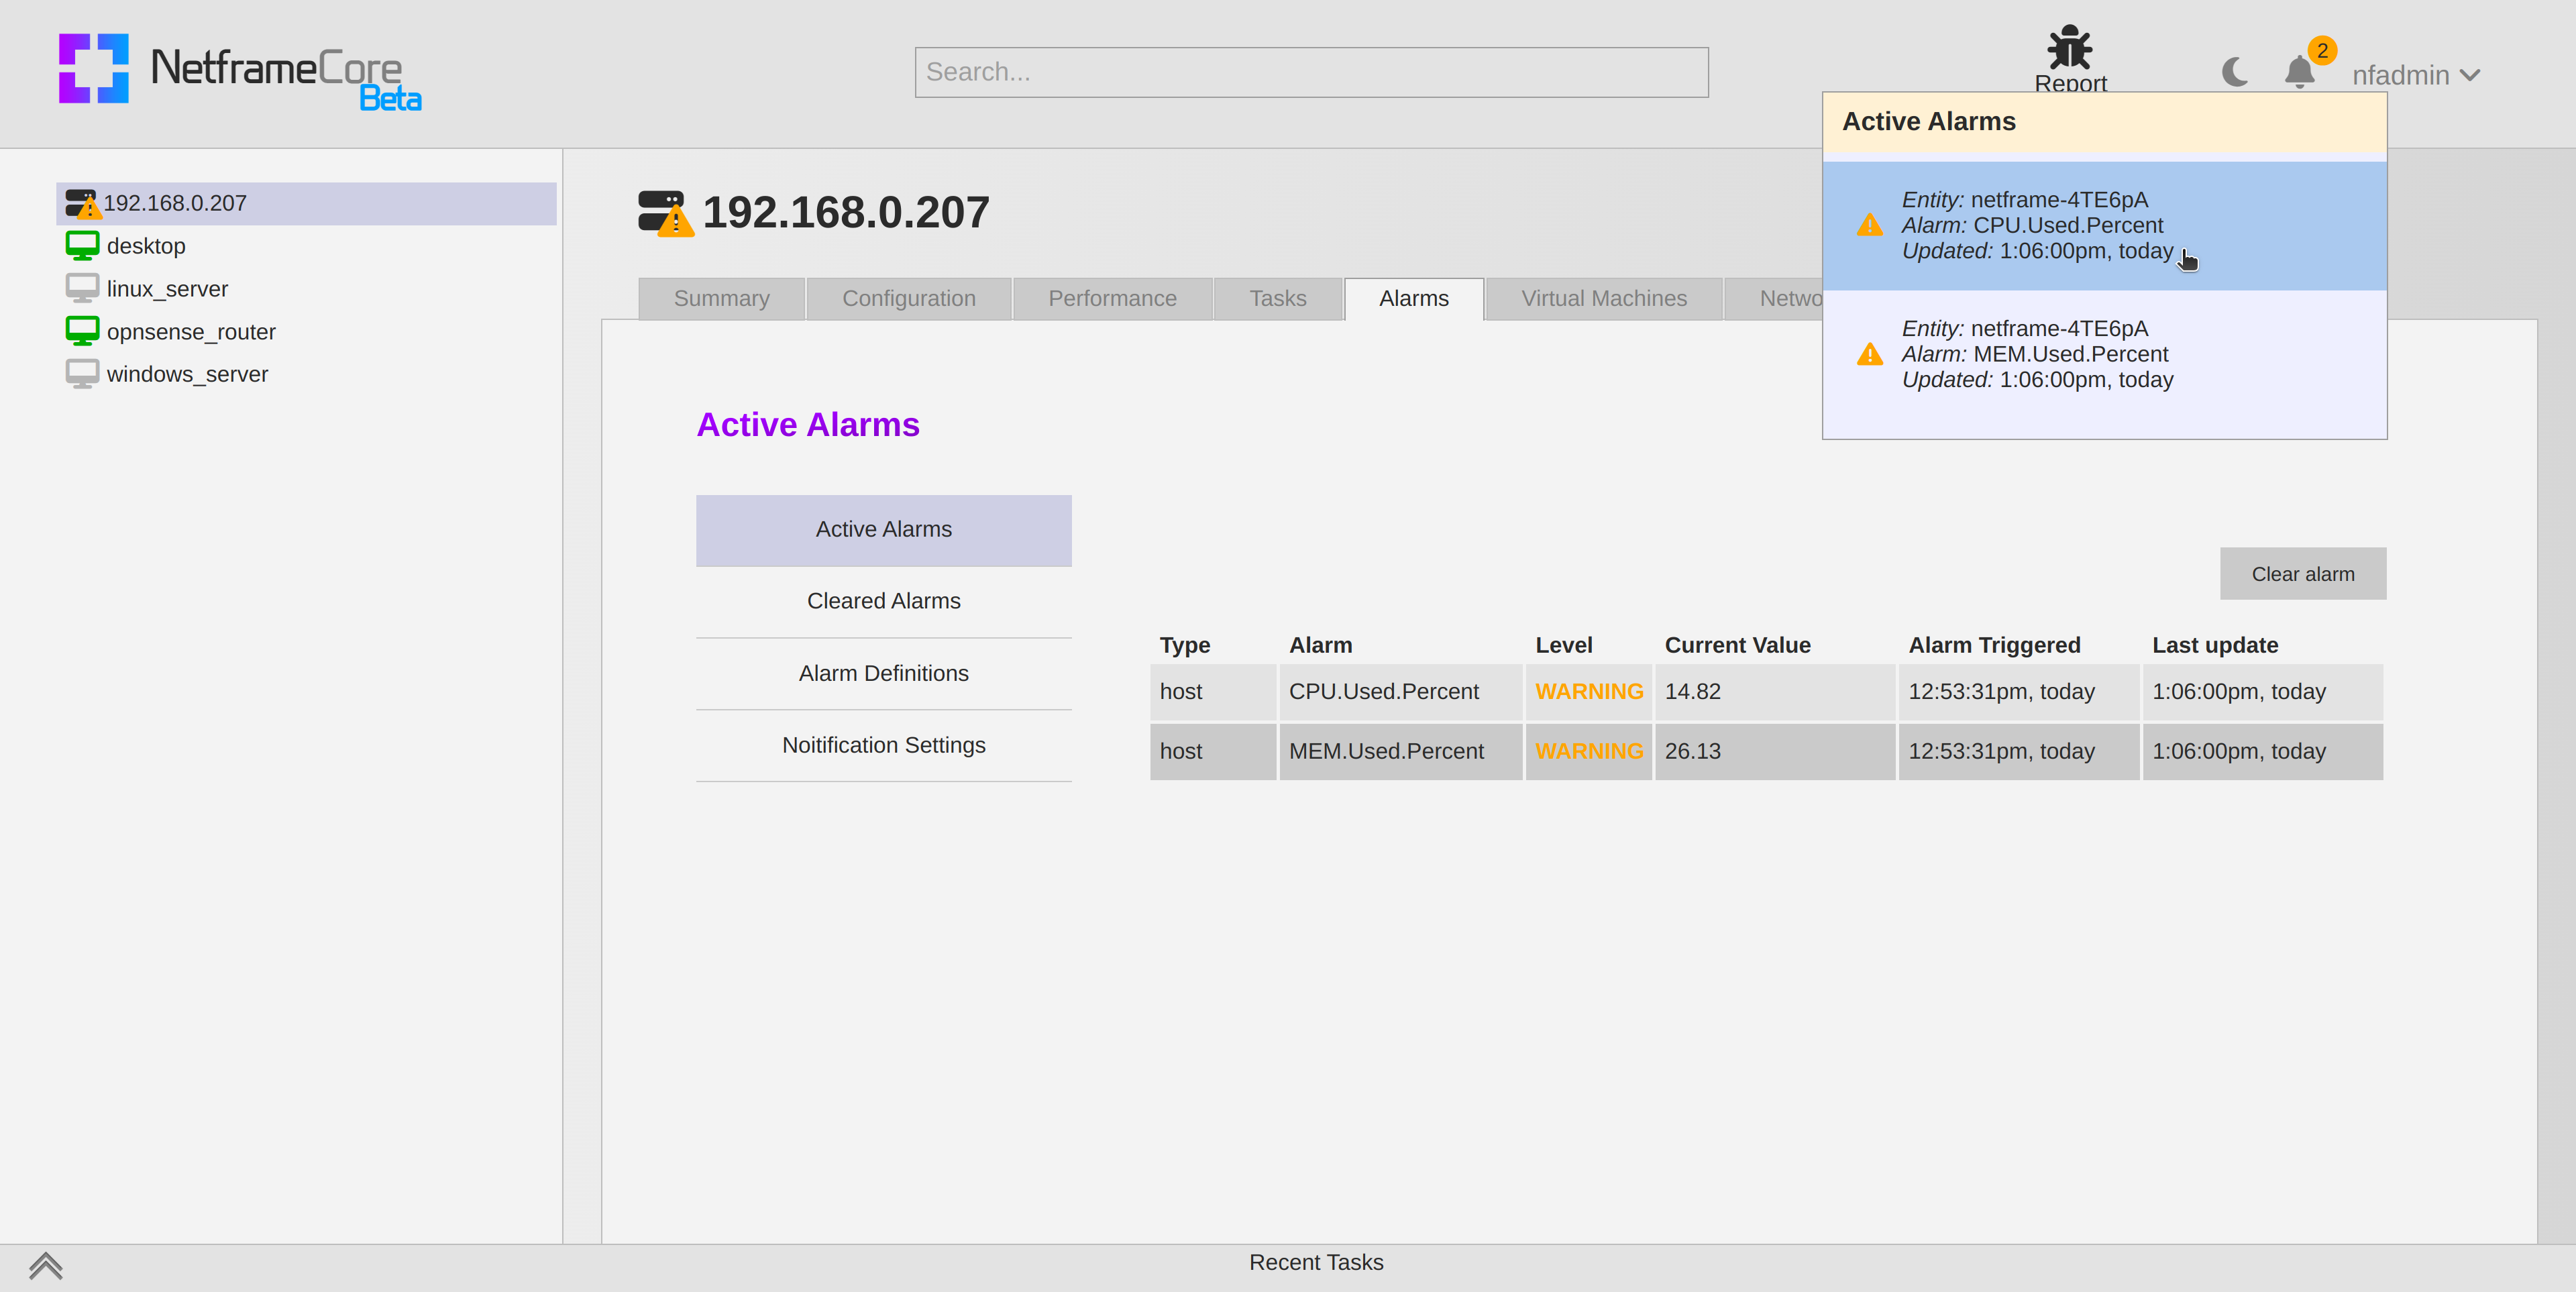
Task: Select CPU.Used.Percent cell in alarm table
Action: coord(1400,692)
